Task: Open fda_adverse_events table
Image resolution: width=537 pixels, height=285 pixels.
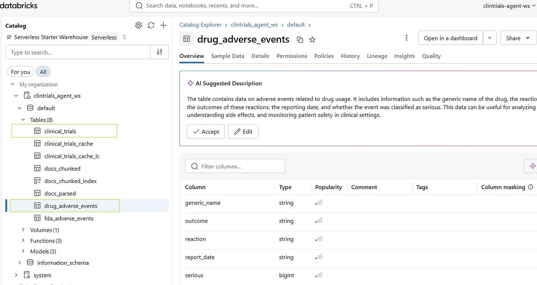Action: (x=69, y=218)
